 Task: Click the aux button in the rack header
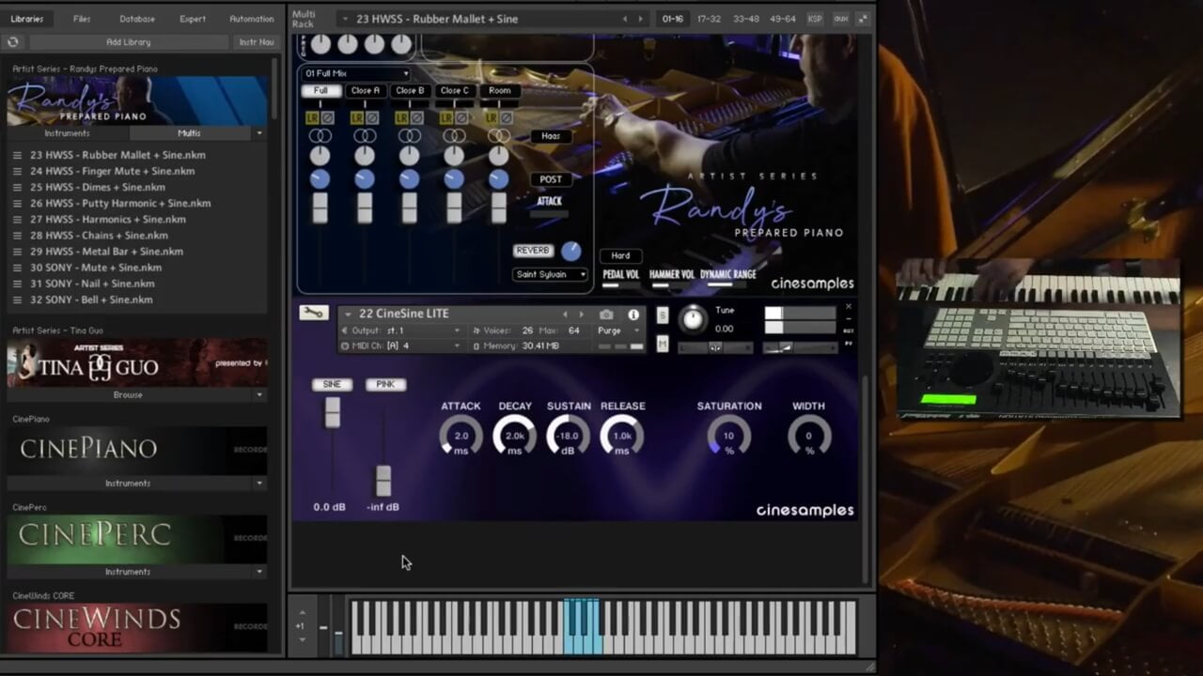click(841, 19)
